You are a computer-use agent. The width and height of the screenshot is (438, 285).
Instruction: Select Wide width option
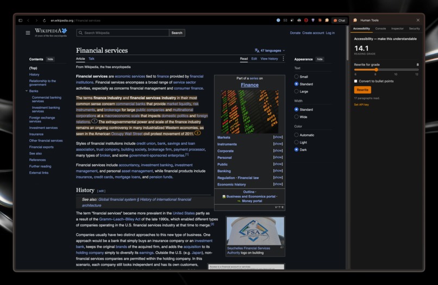(296, 117)
